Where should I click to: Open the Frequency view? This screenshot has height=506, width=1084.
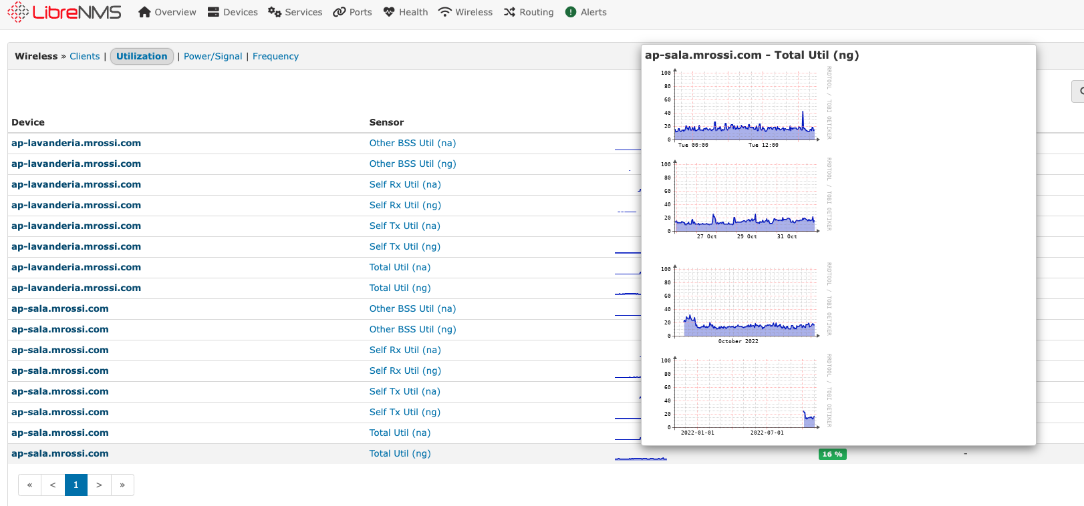tap(275, 57)
